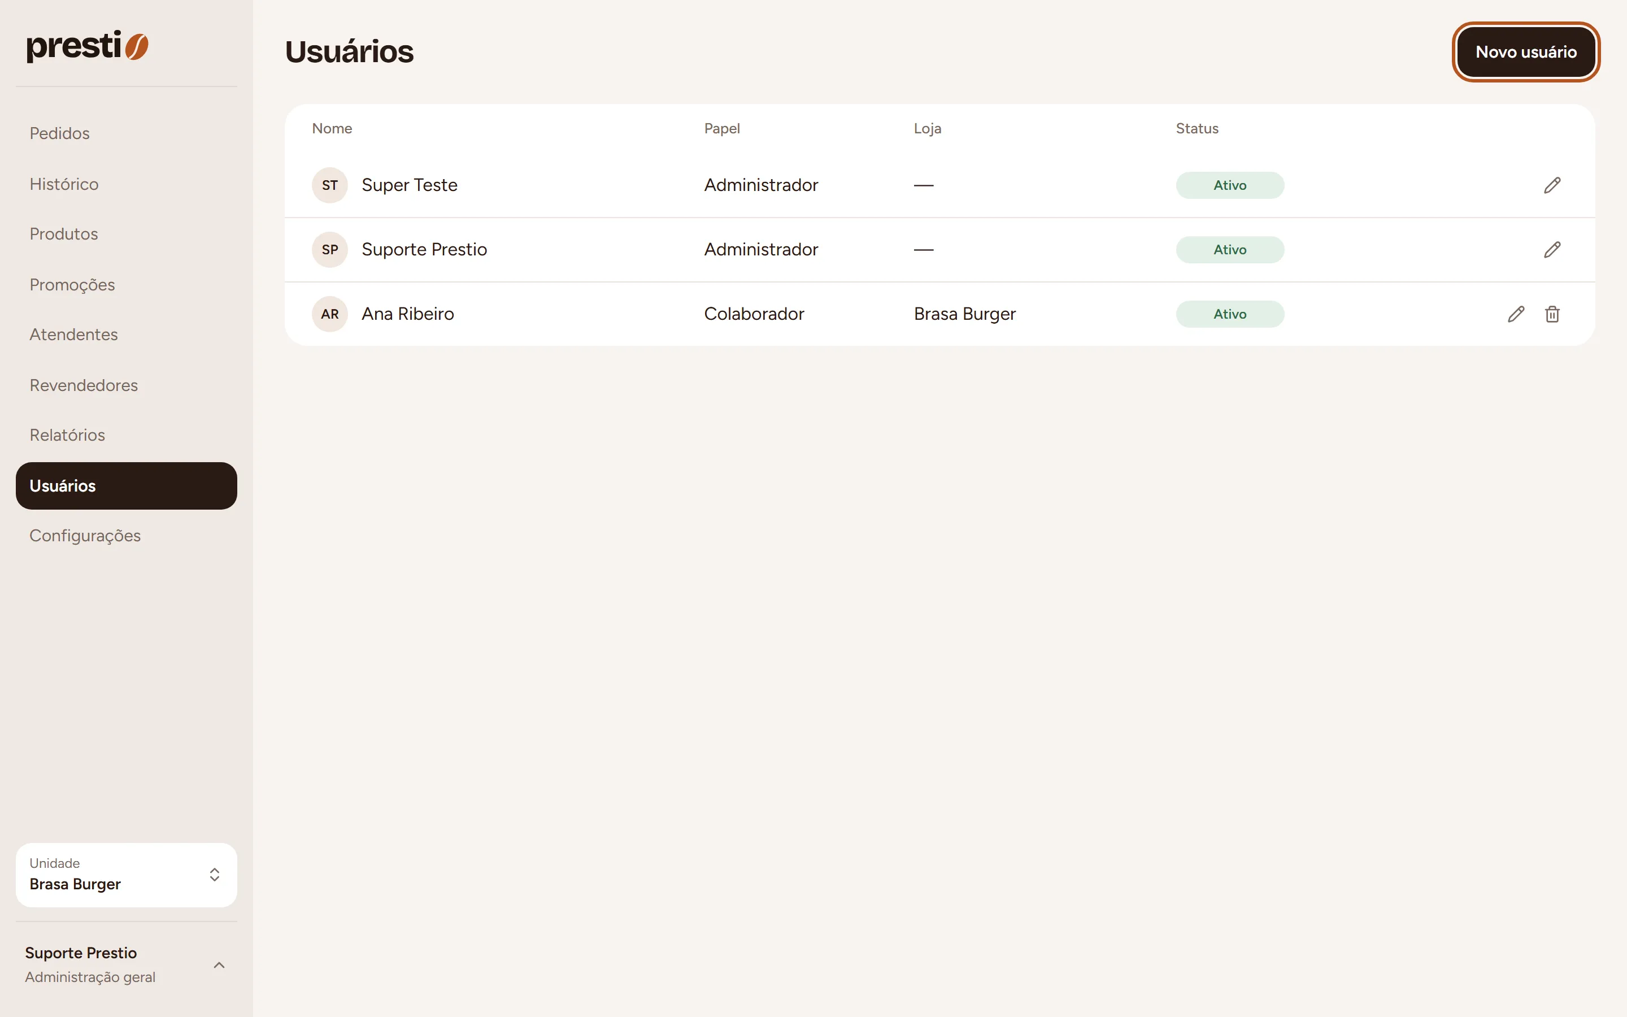The image size is (1627, 1017).
Task: Open the Unidade Brasa Burger selector
Action: coord(127,875)
